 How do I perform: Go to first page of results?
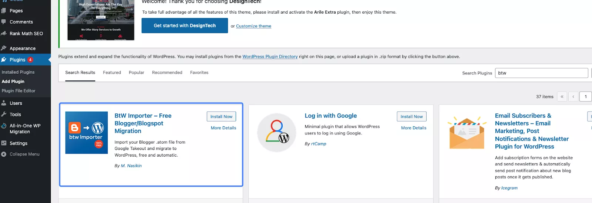click(x=562, y=97)
